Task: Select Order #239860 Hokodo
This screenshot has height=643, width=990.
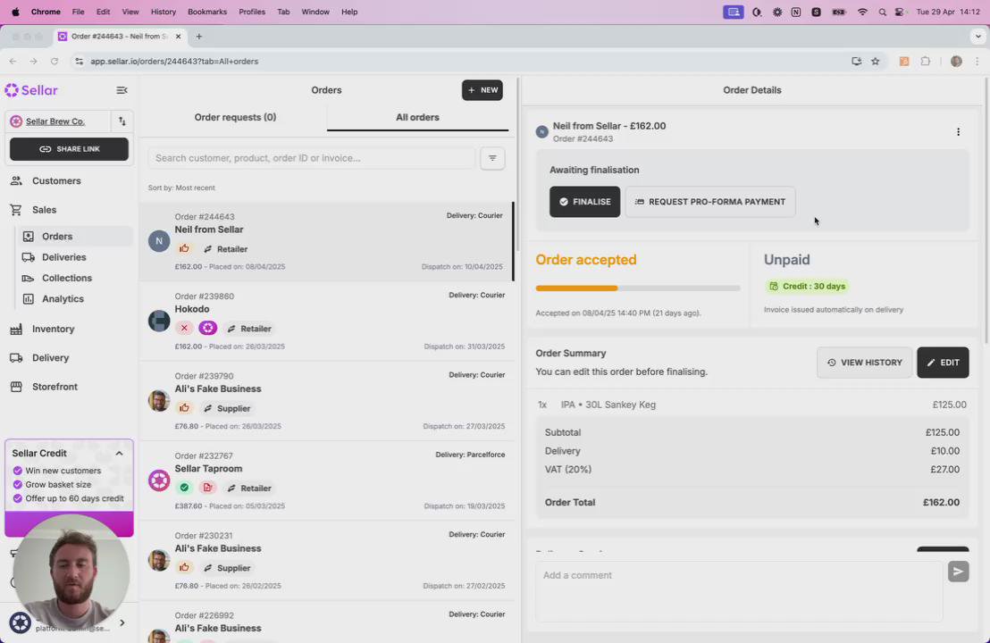Action: 326,321
